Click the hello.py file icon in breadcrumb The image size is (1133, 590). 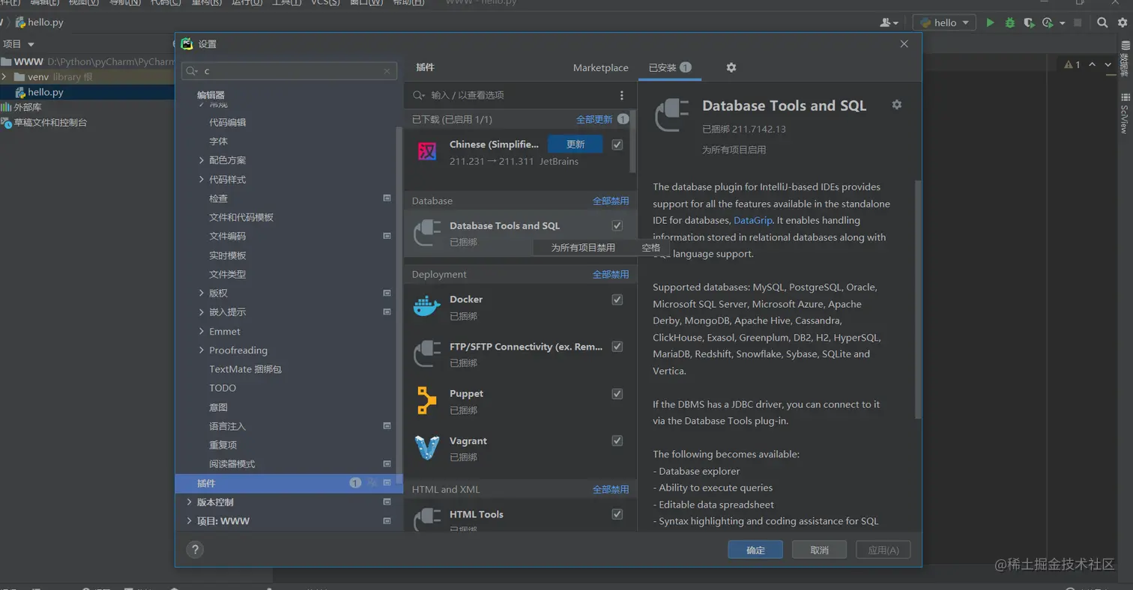click(20, 22)
